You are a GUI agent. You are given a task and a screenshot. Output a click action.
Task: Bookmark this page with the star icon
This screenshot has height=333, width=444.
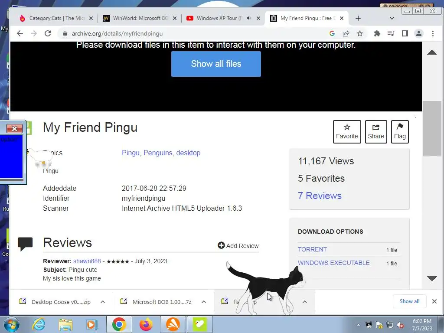pyautogui.click(x=360, y=33)
